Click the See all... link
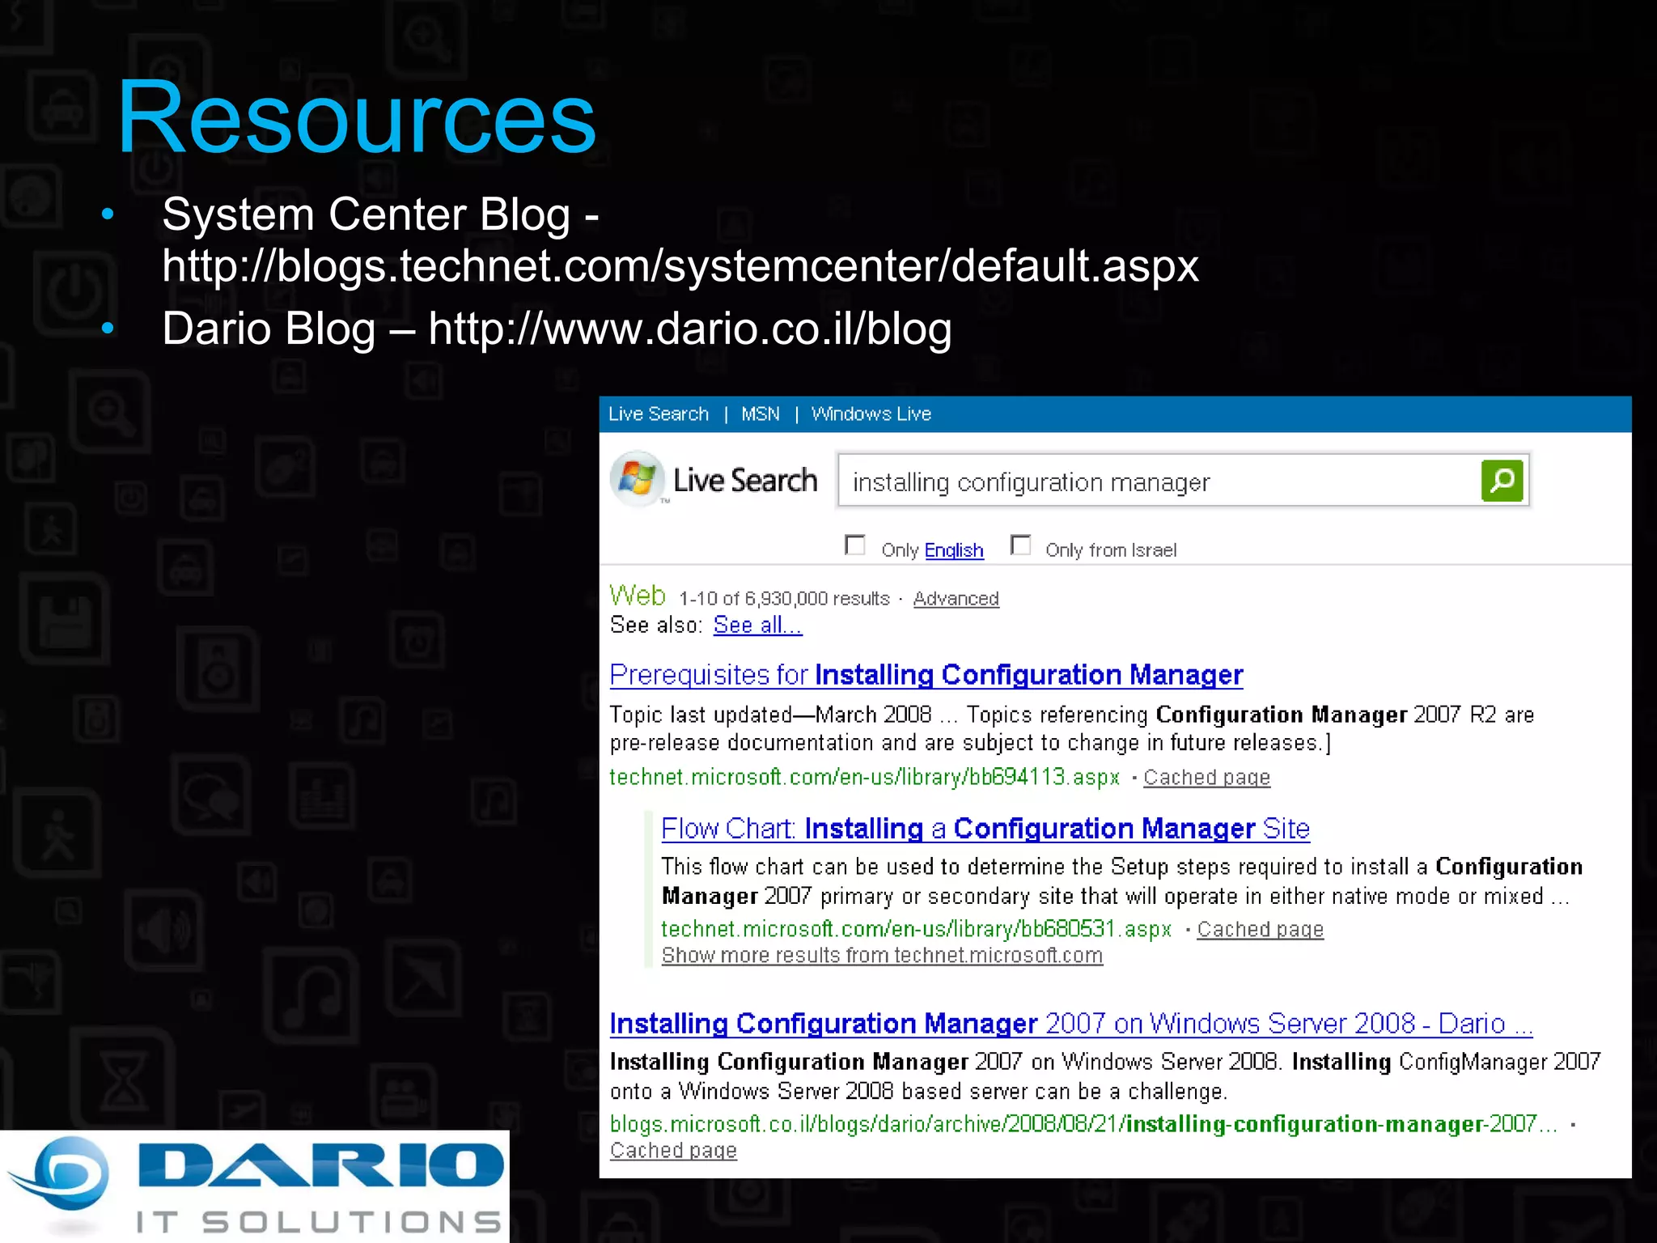 pyautogui.click(x=757, y=625)
